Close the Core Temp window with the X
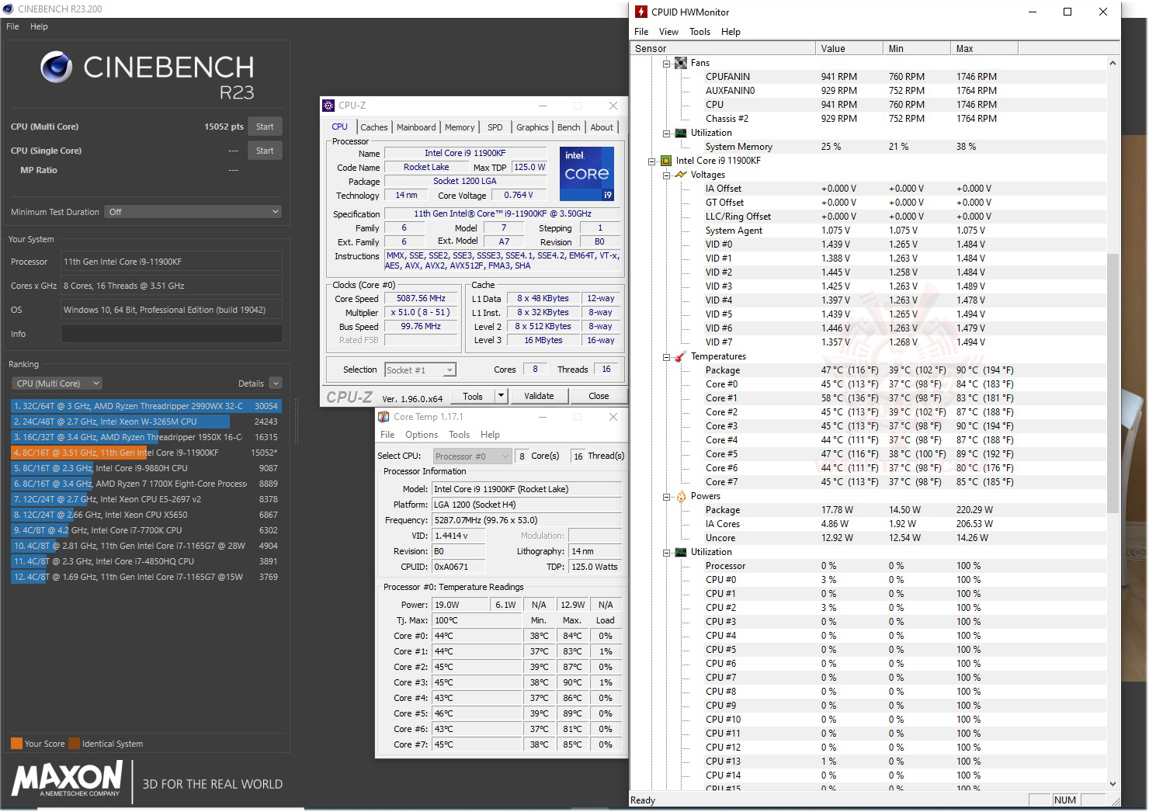1149x812 pixels. pyautogui.click(x=613, y=417)
